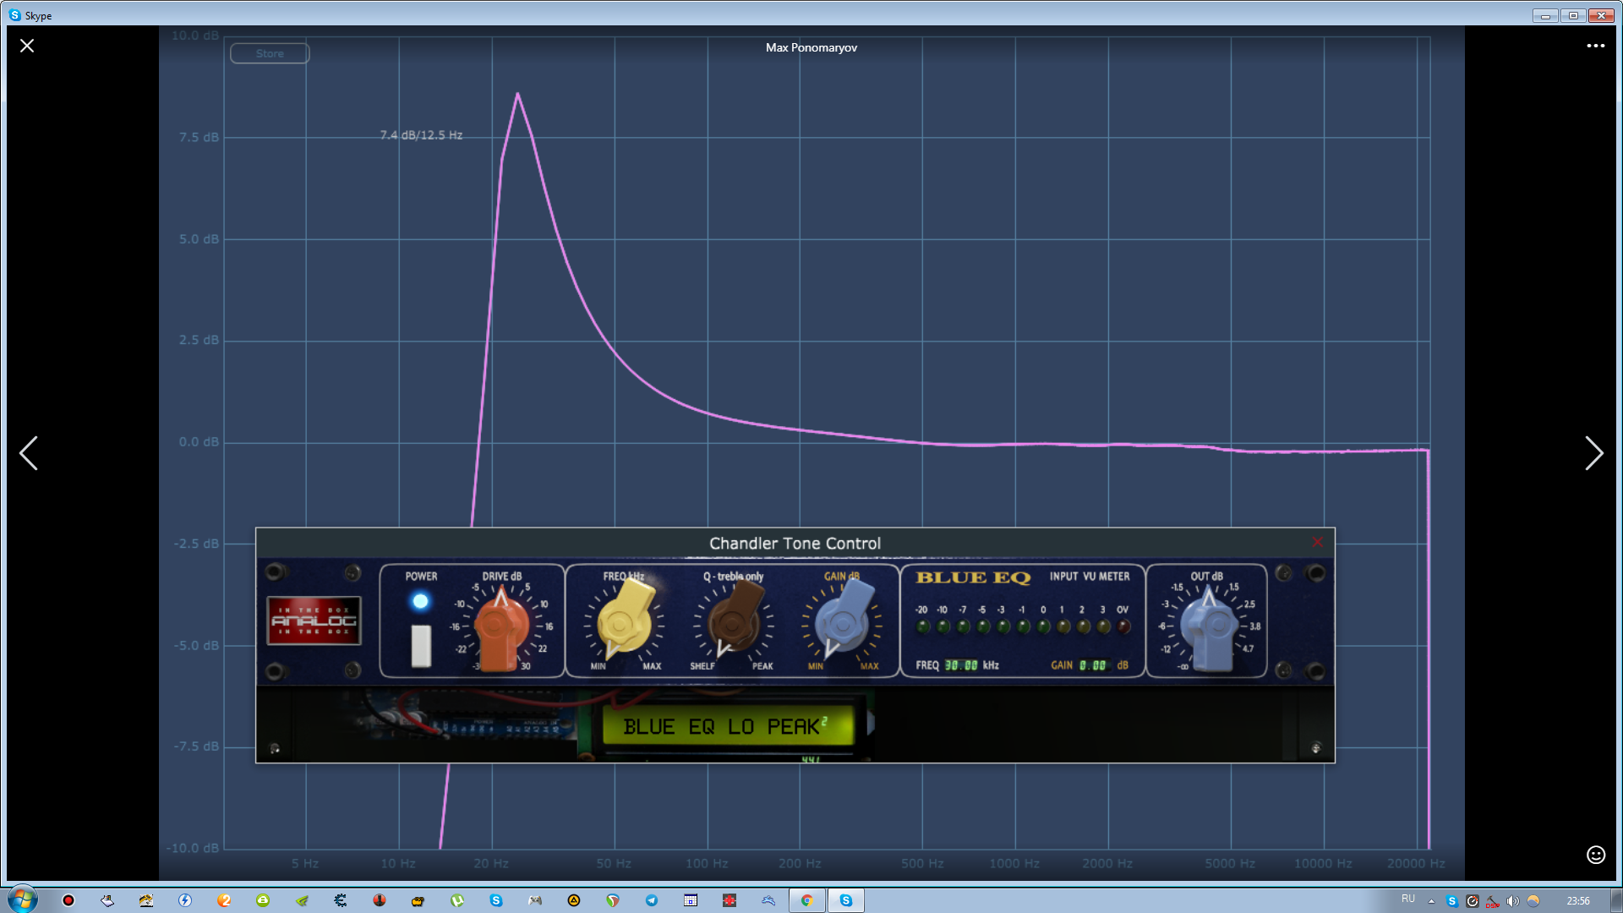
Task: Click the Store button on the graph
Action: [270, 53]
